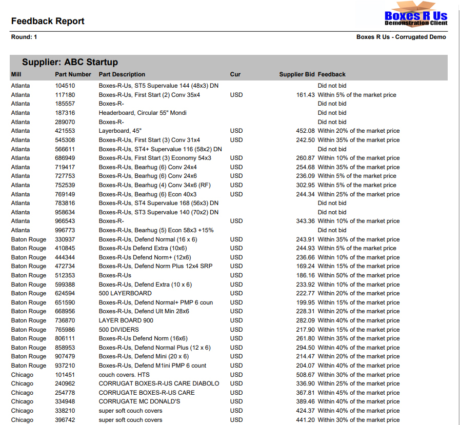Select the Feedback Report title
The image size is (460, 425).
pos(48,21)
